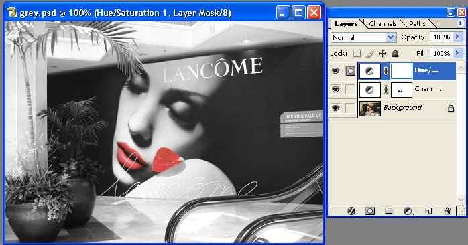468x245 pixels.
Task: Toggle link box on Background layer
Action: 350,108
